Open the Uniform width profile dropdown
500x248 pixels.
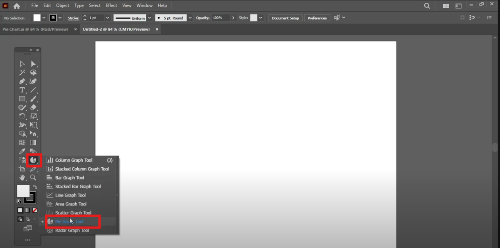pos(149,18)
